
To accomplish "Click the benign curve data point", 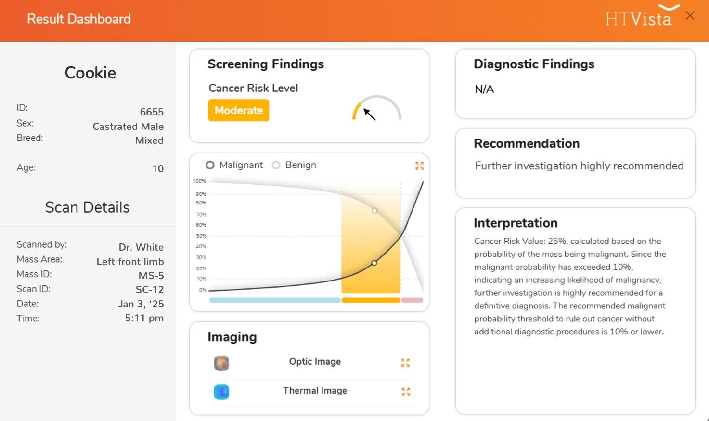I will pos(374,211).
